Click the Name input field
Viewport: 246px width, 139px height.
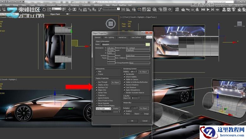click(123, 45)
